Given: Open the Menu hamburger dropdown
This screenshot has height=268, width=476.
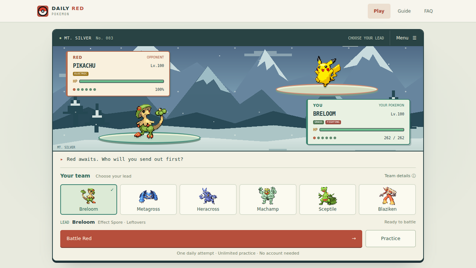Looking at the screenshot, I should click(406, 38).
